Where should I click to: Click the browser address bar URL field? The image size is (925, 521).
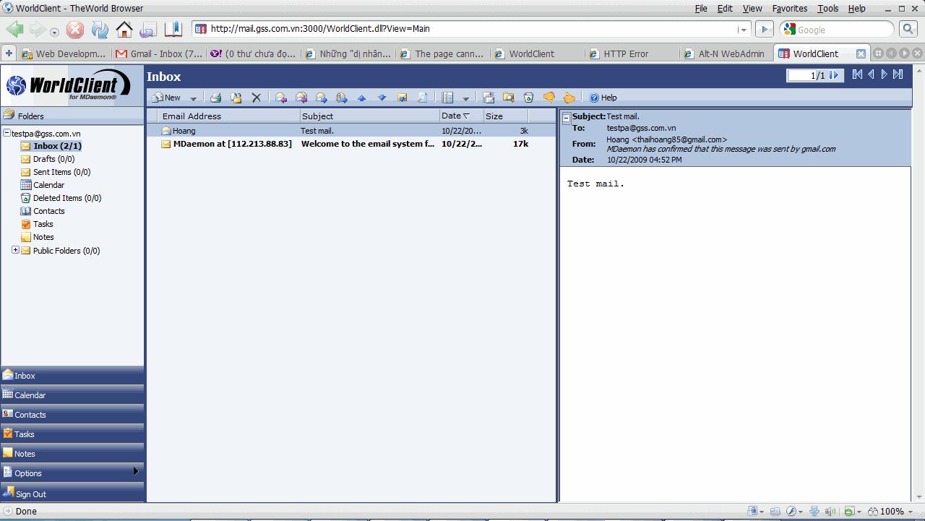pyautogui.click(x=471, y=30)
